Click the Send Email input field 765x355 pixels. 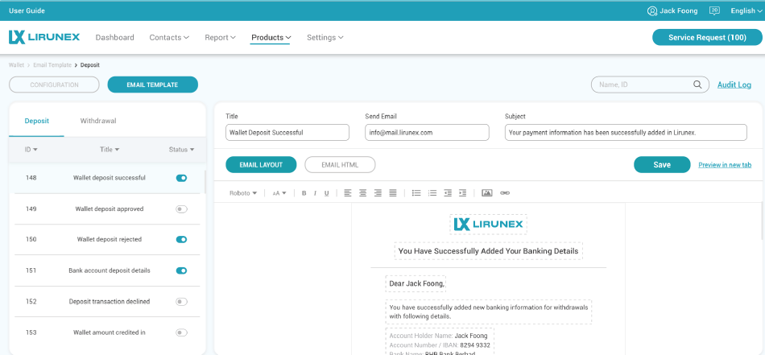point(427,132)
